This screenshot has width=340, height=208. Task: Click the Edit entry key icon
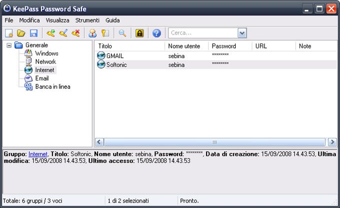pyautogui.click(x=63, y=33)
